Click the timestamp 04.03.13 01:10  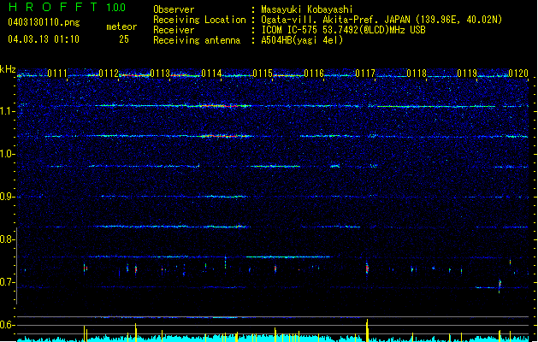pos(44,39)
